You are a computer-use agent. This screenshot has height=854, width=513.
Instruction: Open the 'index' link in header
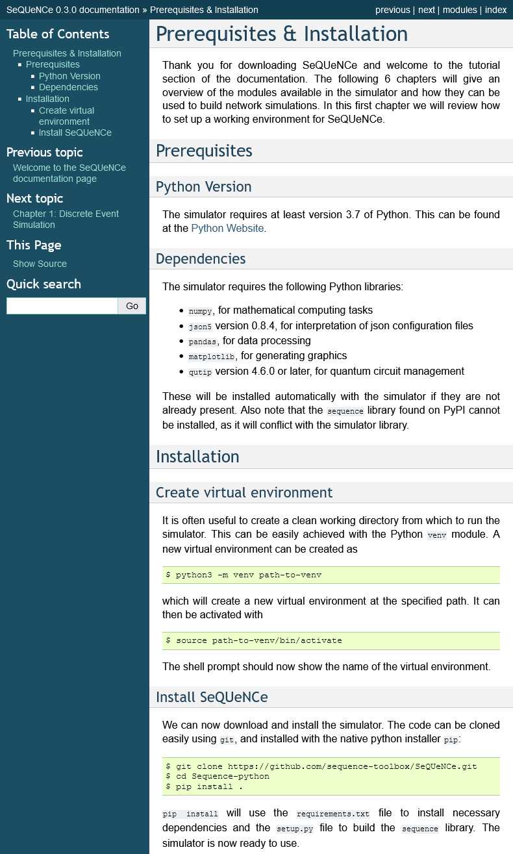(495, 10)
